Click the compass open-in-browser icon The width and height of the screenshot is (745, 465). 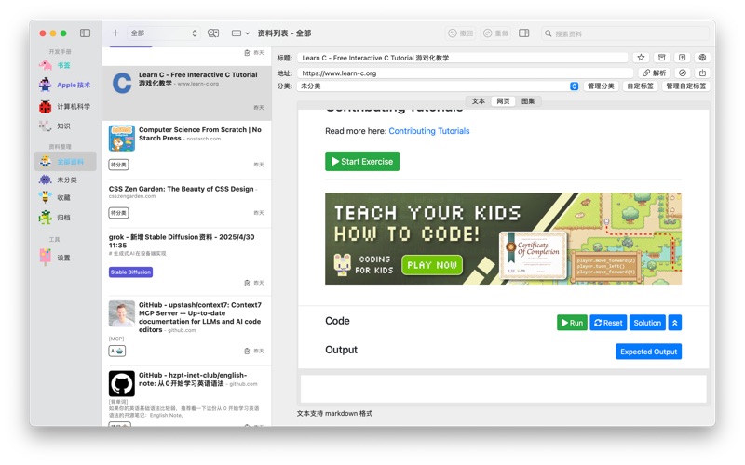click(683, 73)
